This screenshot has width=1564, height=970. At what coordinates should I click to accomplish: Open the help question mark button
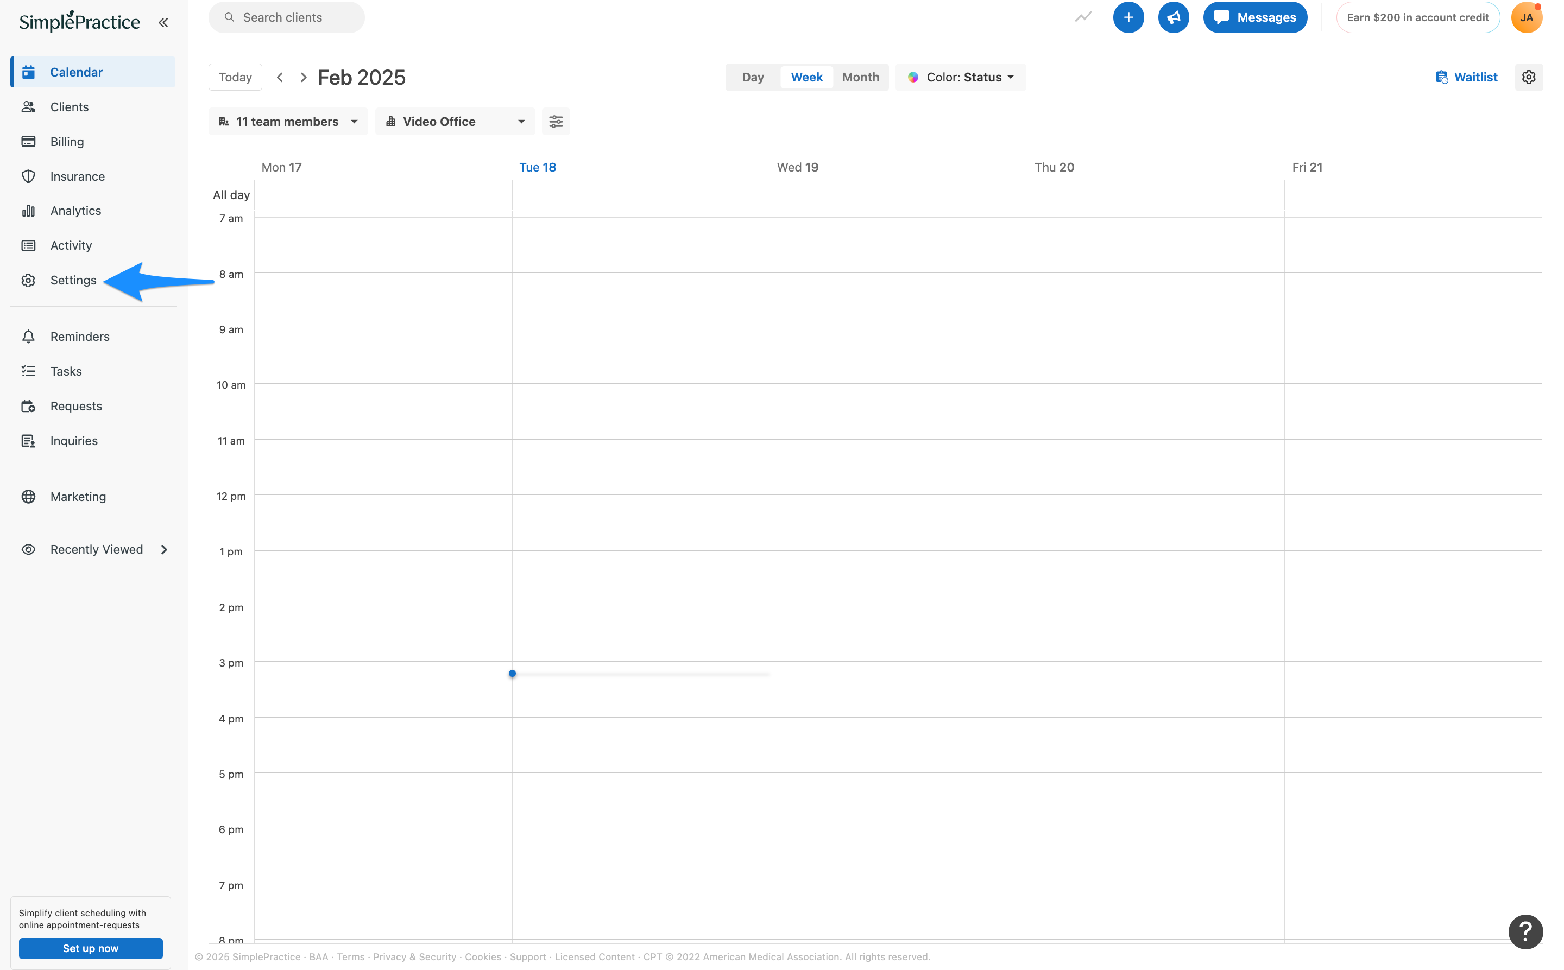1525,931
